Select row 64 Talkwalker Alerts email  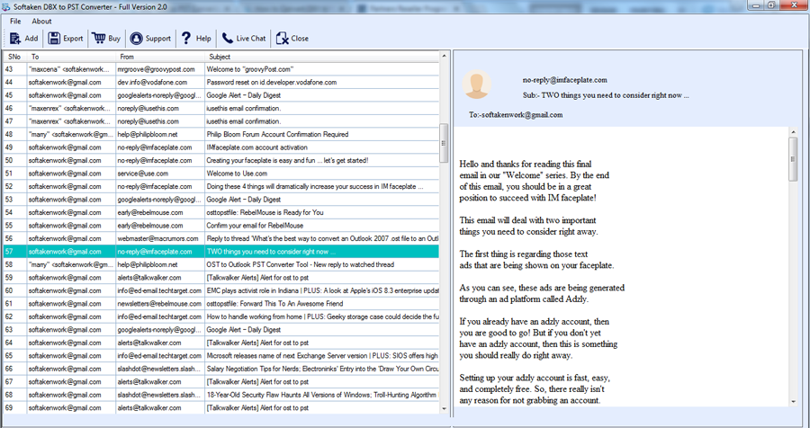pyautogui.click(x=221, y=343)
